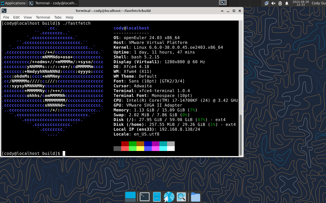Toggle the muted volume speaker icon
Image resolution: width=326 pixels, height=203 pixels.
[x=273, y=3]
